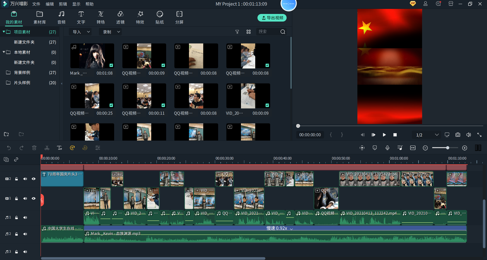Click the advanced adjustments sliders icon

(x=98, y=148)
